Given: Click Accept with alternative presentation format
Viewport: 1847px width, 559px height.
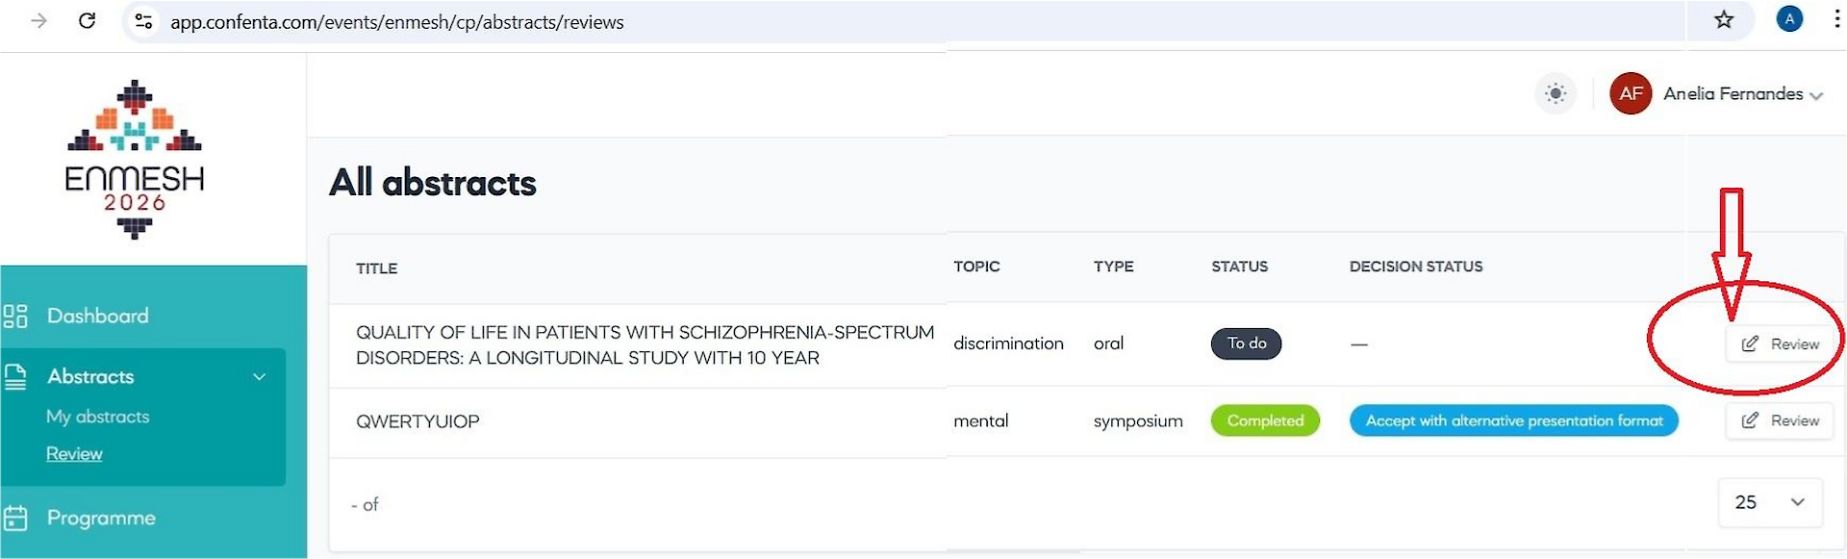Looking at the screenshot, I should click(x=1513, y=420).
